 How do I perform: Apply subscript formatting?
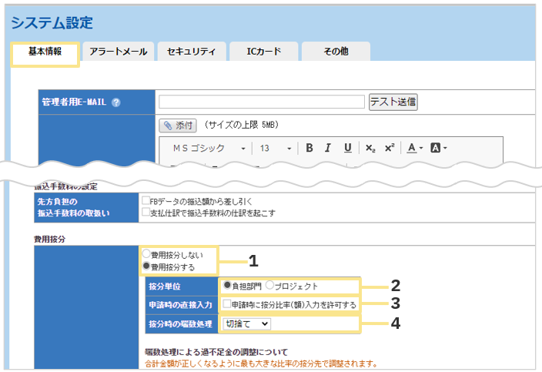point(370,148)
